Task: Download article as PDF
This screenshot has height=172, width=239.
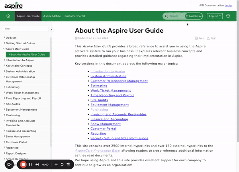Action: pos(211,38)
